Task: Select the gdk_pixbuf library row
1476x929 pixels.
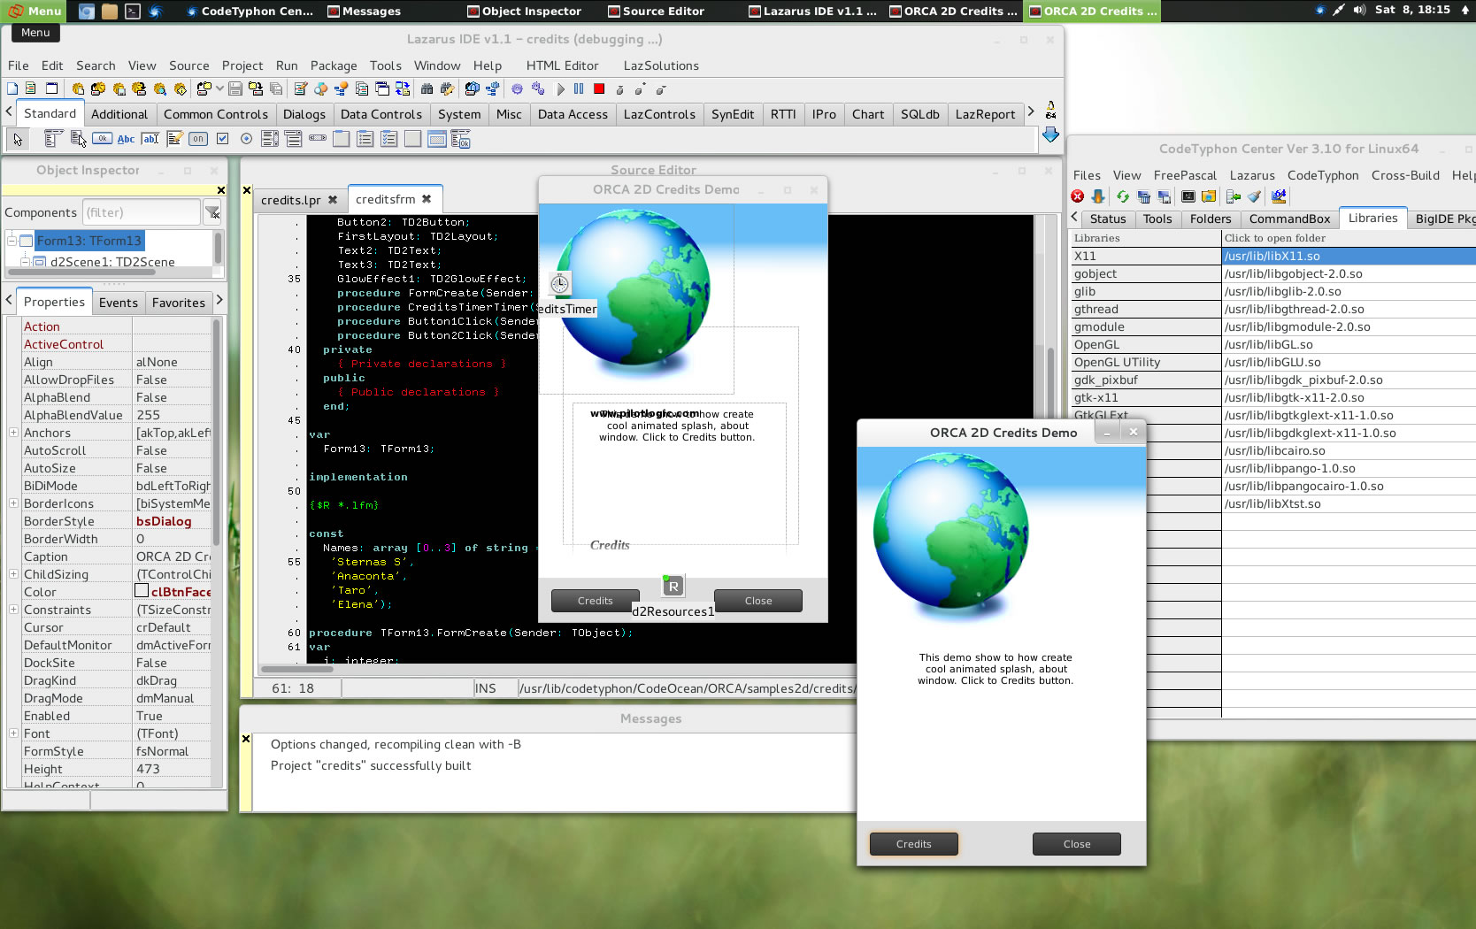Action: (x=1145, y=380)
